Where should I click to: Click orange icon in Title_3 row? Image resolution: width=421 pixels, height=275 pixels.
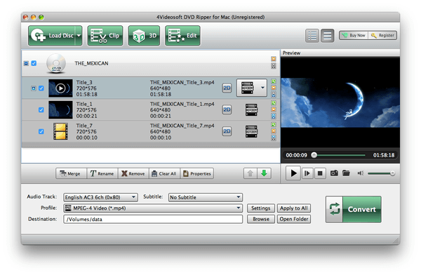pyautogui.click(x=274, y=88)
